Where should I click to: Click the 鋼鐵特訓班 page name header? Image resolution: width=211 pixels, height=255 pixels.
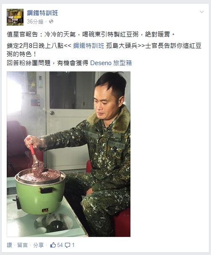(42, 13)
